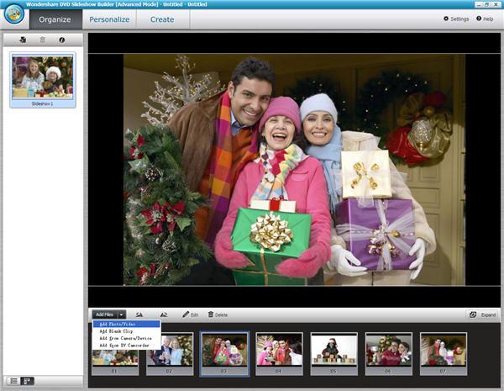Click the Add Files button
This screenshot has height=391, width=504.
tap(105, 314)
